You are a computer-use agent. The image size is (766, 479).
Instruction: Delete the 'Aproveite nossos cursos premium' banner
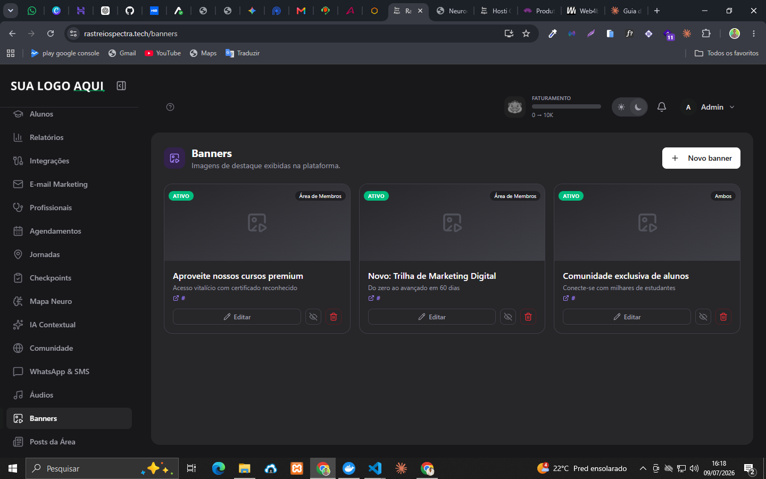click(x=334, y=317)
